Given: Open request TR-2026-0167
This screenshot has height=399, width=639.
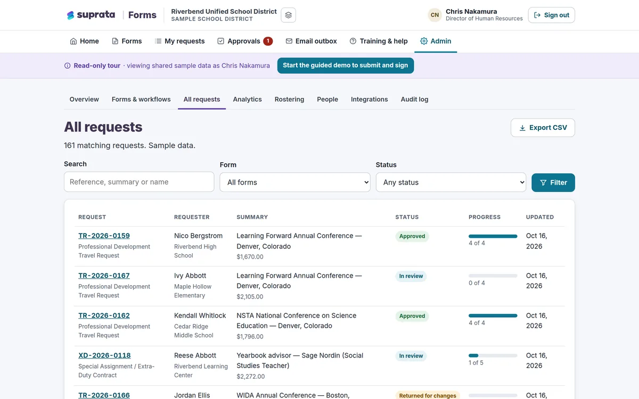Looking at the screenshot, I should click(104, 276).
